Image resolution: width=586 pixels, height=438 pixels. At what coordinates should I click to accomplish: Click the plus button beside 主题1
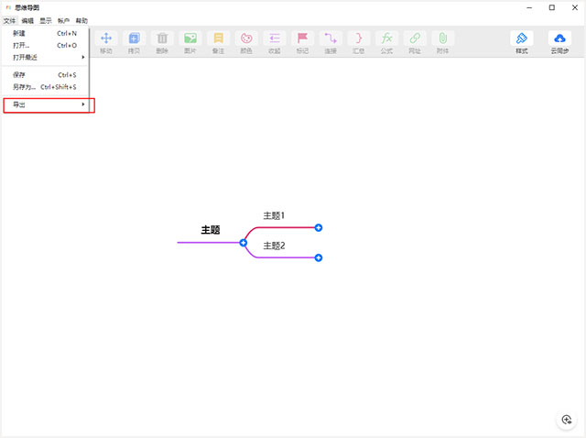coord(319,227)
